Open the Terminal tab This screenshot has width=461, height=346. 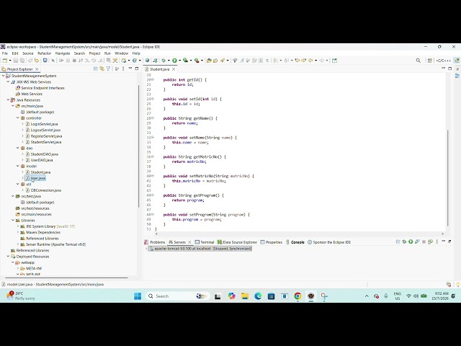205,242
